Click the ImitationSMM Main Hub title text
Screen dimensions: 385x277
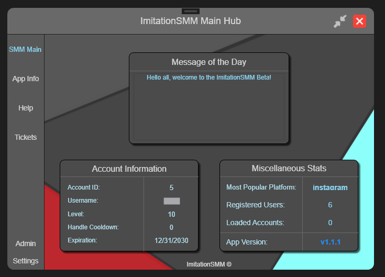click(191, 21)
